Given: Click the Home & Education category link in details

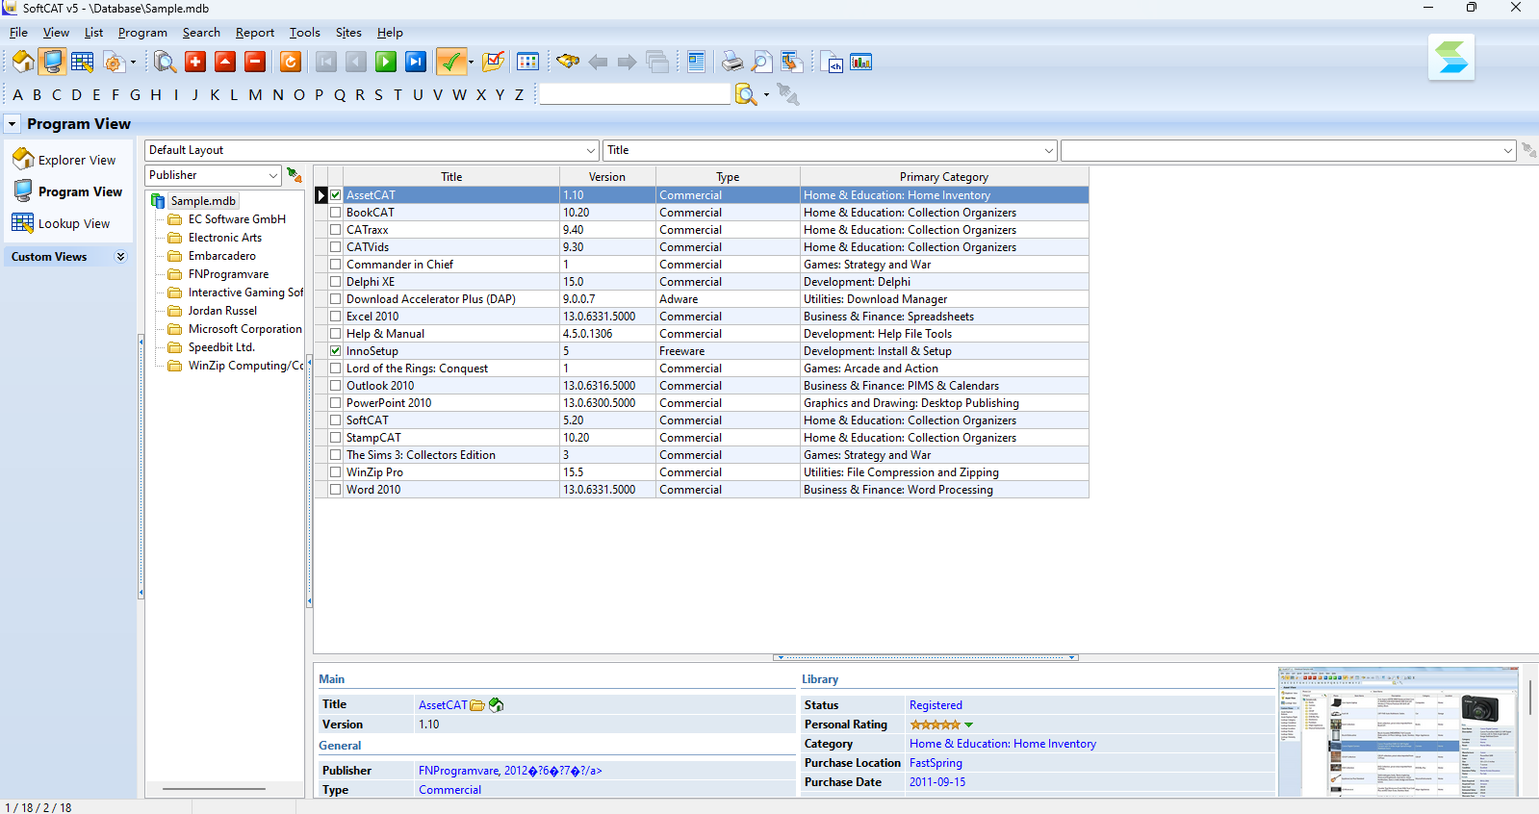Looking at the screenshot, I should pyautogui.click(x=1003, y=744).
